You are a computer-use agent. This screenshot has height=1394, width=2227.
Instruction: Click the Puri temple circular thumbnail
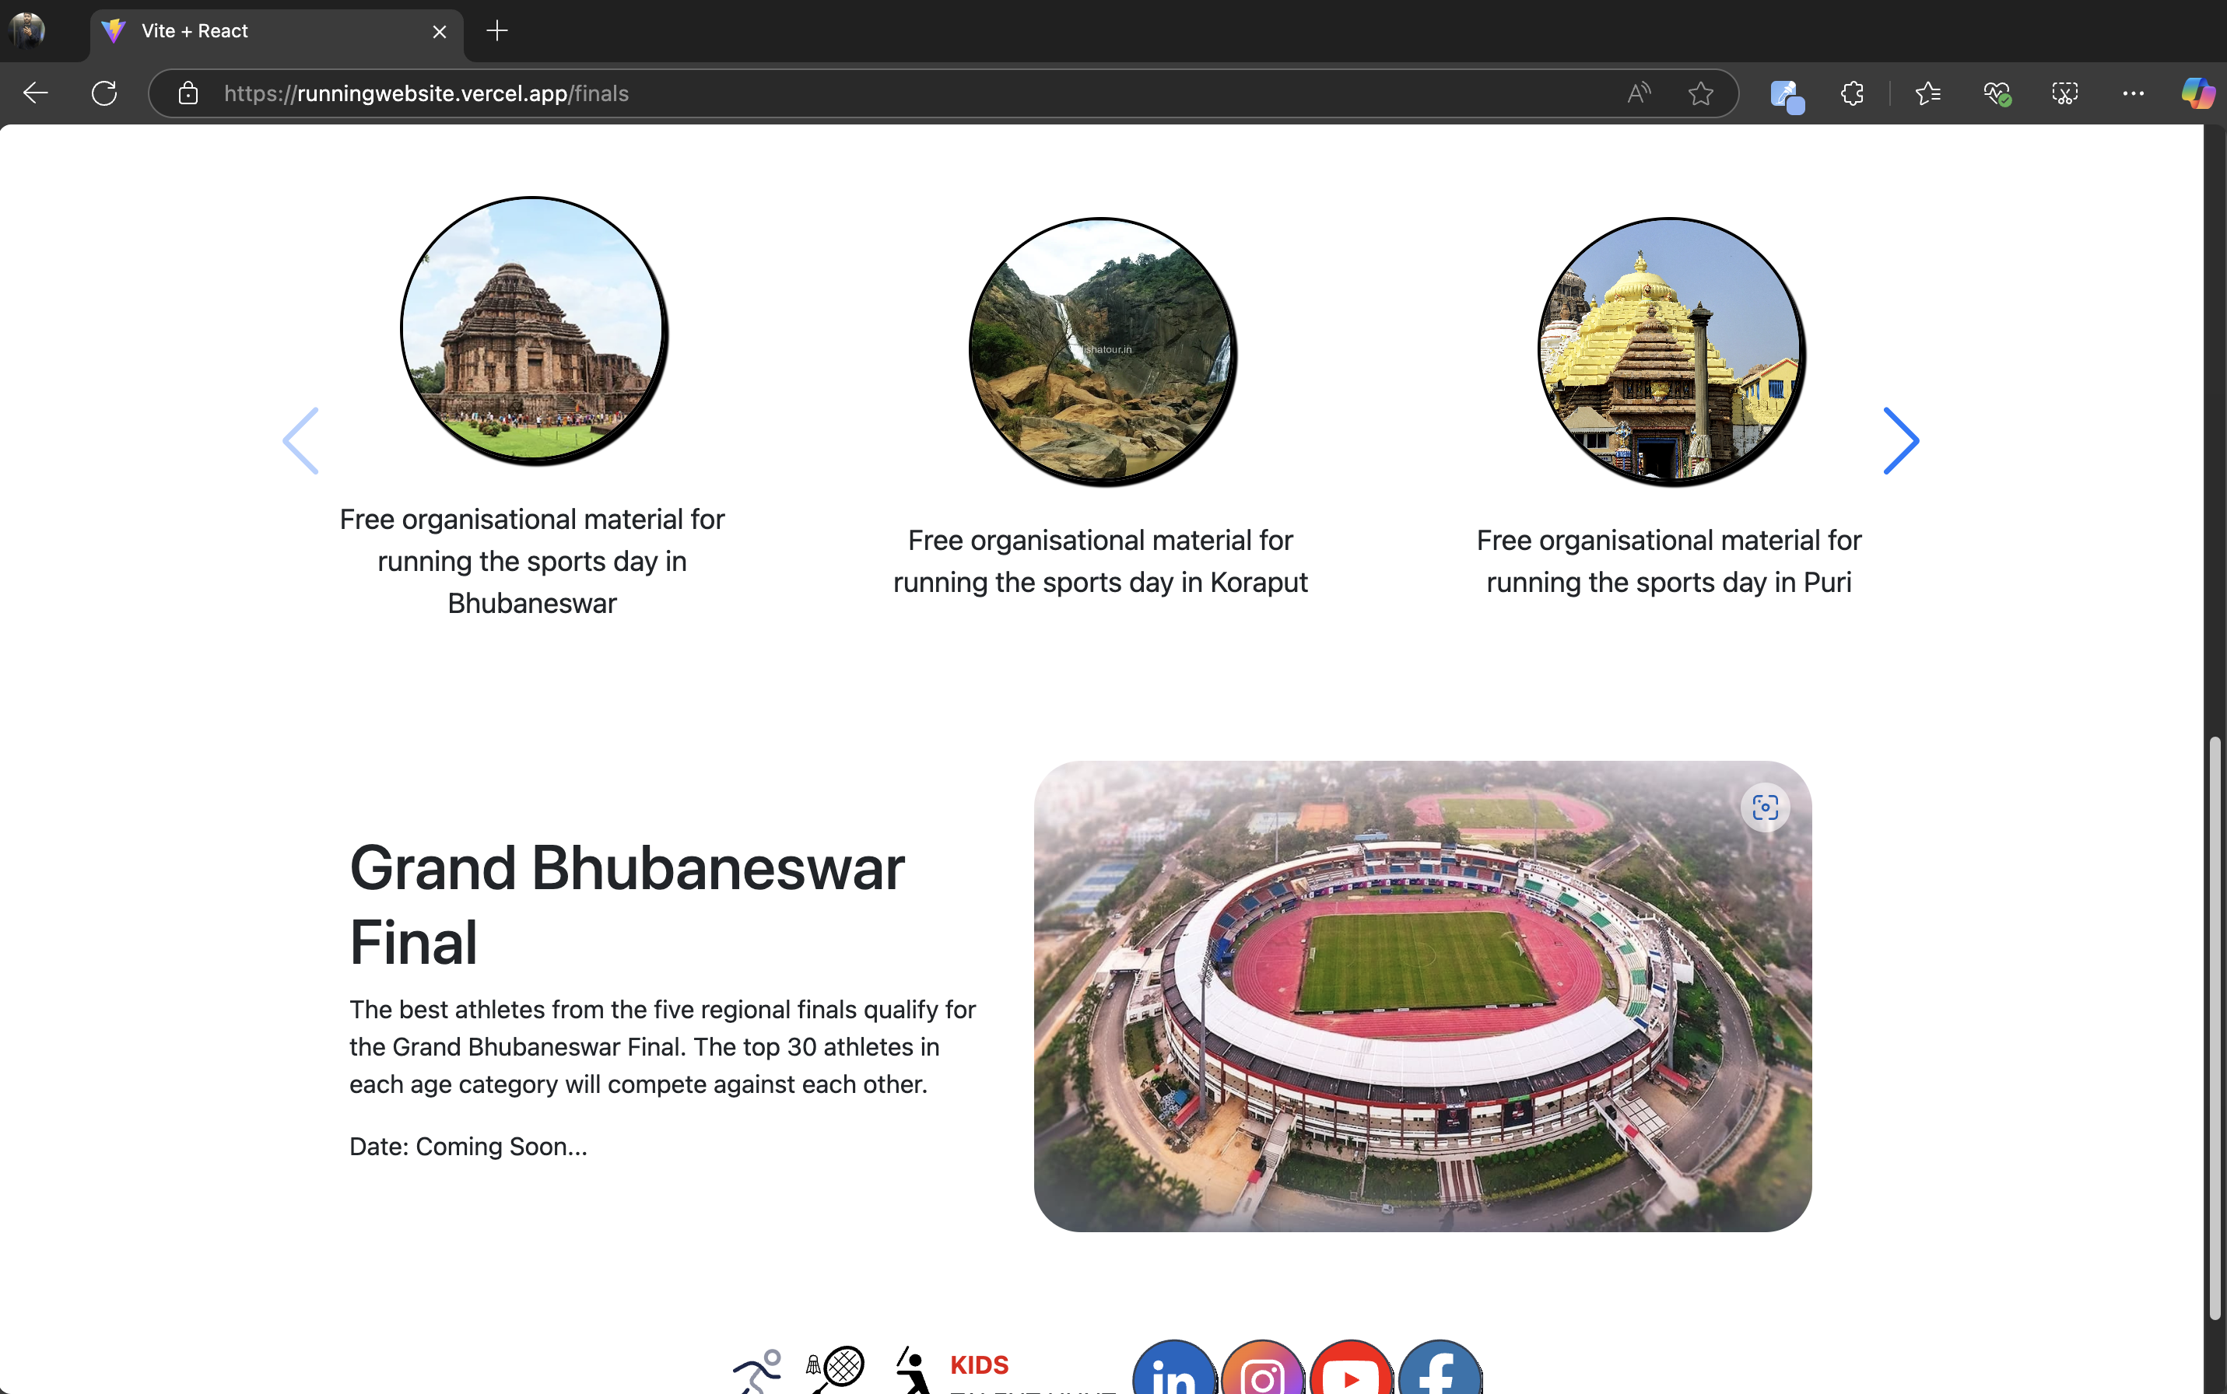pyautogui.click(x=1669, y=352)
